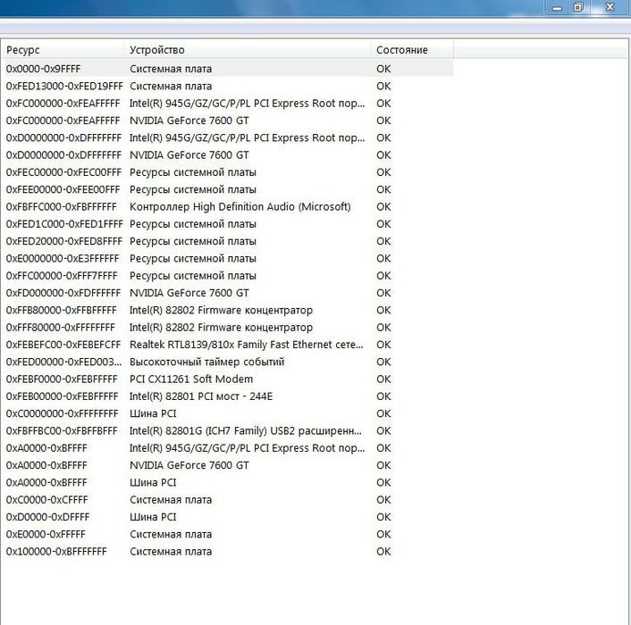Select the 0xFEC00000-0xFEC00FFF resource entry
This screenshot has width=631, height=625.
(63, 172)
